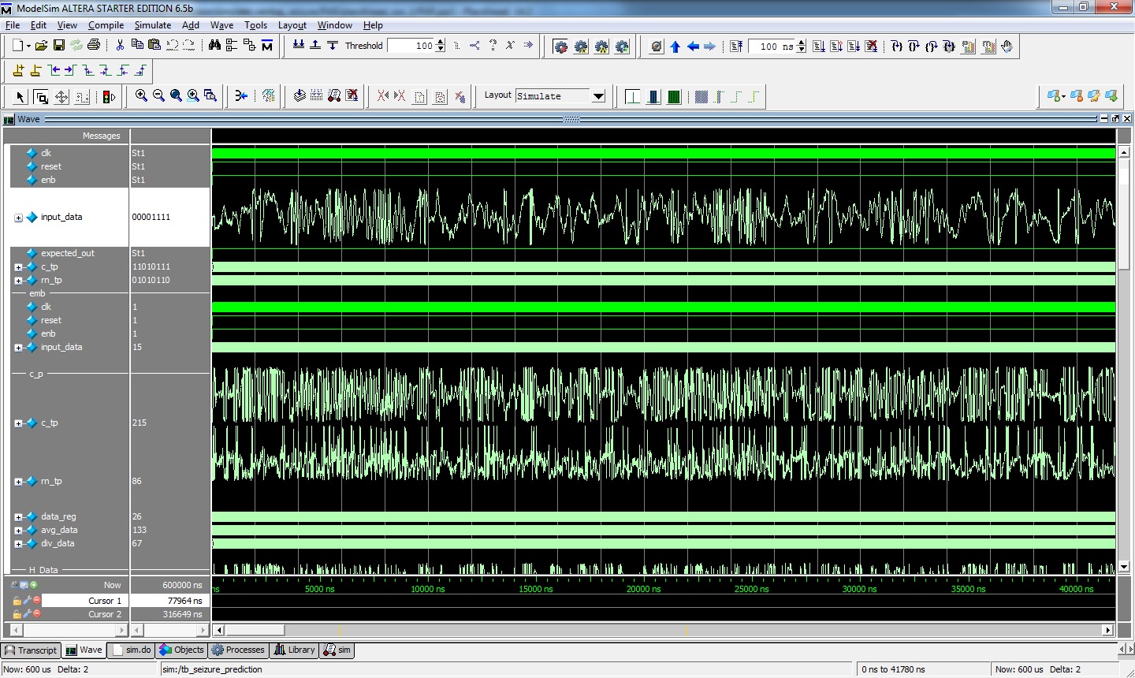Toggle the lock icon for Cursor 1
1135x678 pixels.
[17, 601]
